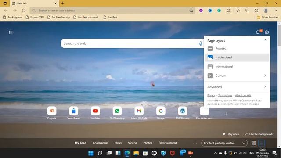Viewport: 281px width, 158px height.
Task: Open Express VPN bookmark
Action: click(35, 17)
